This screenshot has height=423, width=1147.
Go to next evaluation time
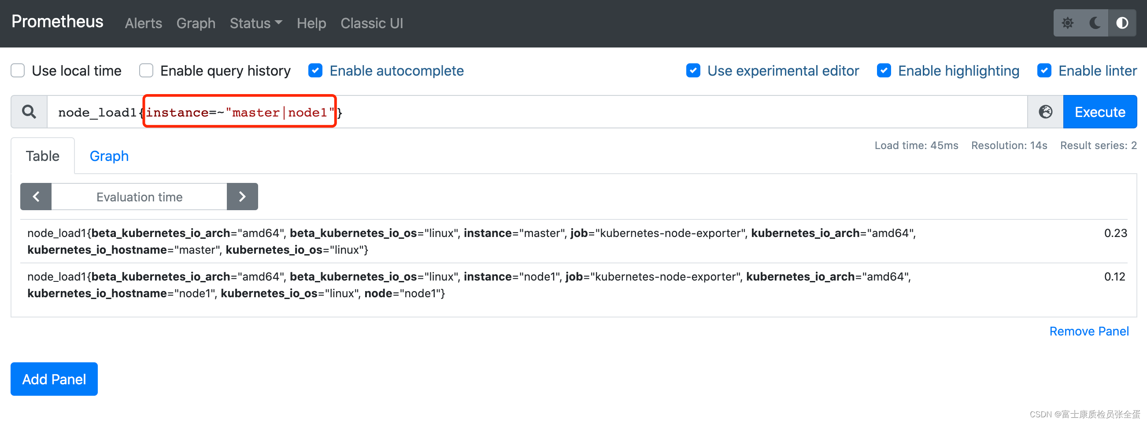point(242,197)
